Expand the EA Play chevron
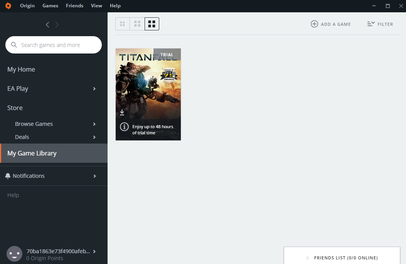The width and height of the screenshot is (406, 264). click(94, 89)
